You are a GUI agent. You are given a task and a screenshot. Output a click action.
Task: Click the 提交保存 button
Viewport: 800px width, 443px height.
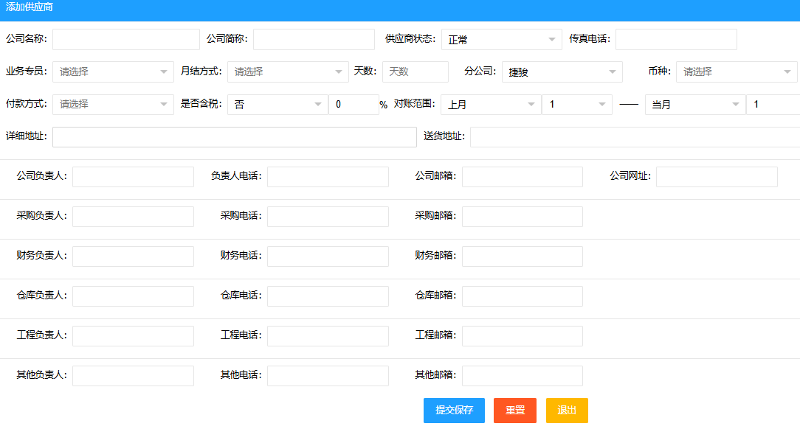pyautogui.click(x=453, y=411)
